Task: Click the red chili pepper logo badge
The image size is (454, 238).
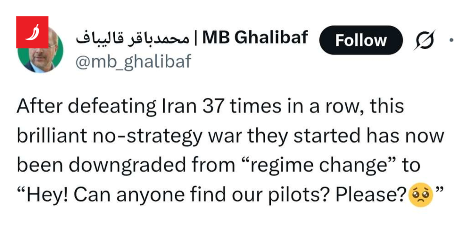Action: coord(32,32)
